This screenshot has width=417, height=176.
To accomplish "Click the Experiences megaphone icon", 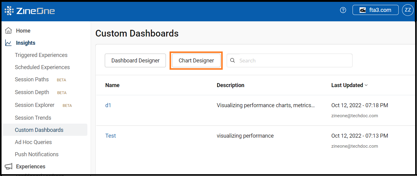I will (8, 166).
